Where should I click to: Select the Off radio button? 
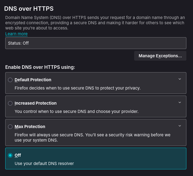(x=10, y=155)
